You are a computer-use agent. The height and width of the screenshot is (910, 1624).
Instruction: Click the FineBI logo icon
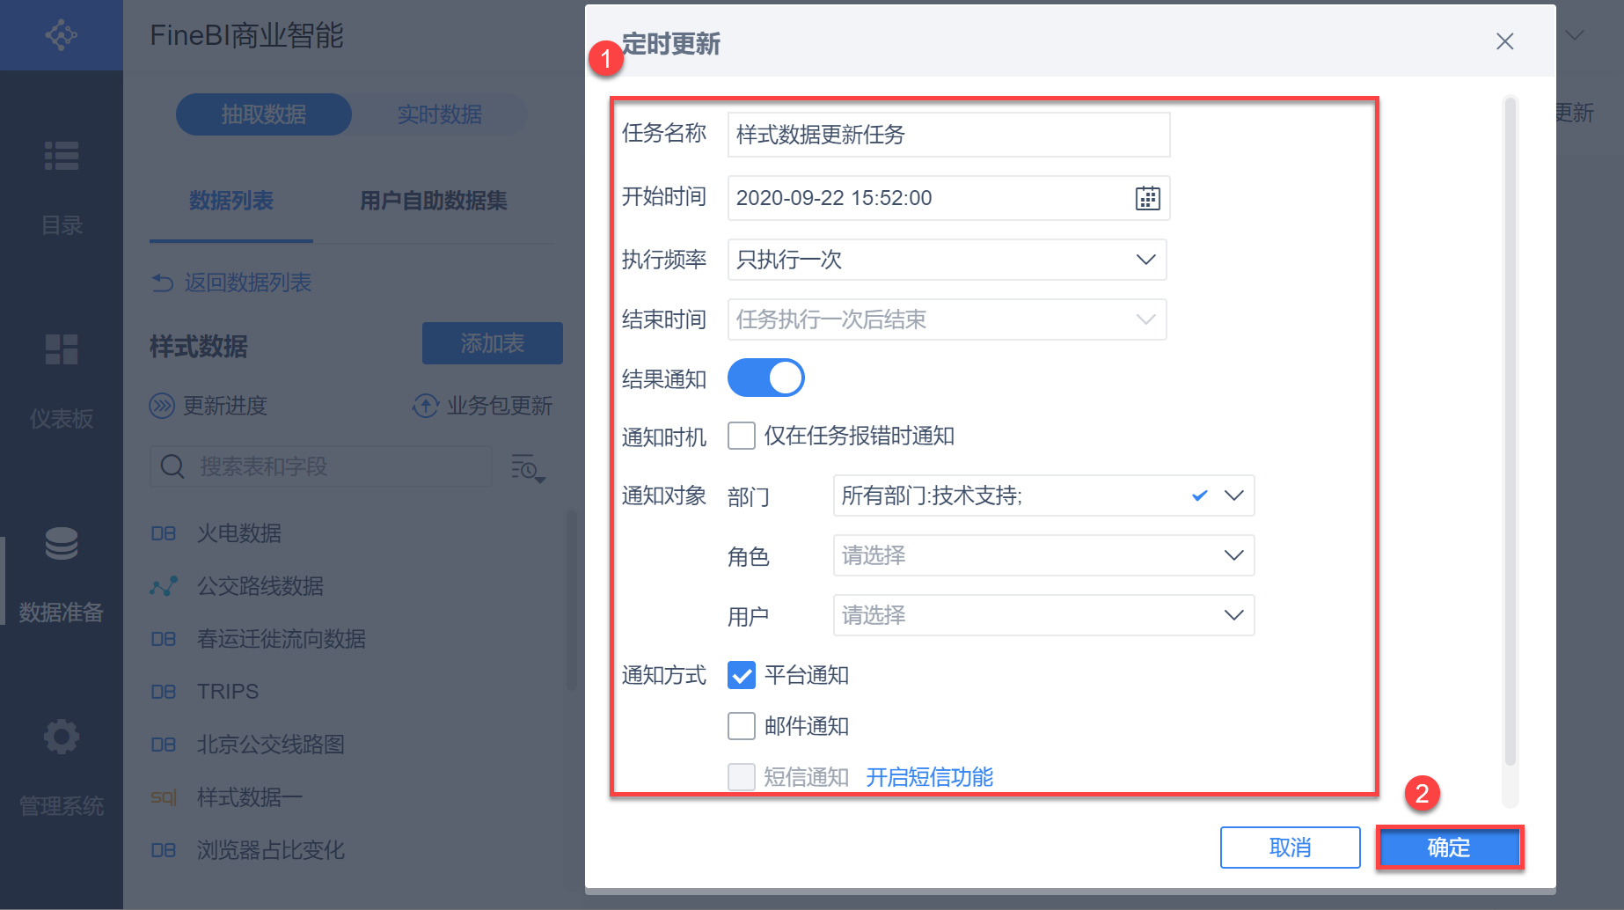[x=61, y=35]
